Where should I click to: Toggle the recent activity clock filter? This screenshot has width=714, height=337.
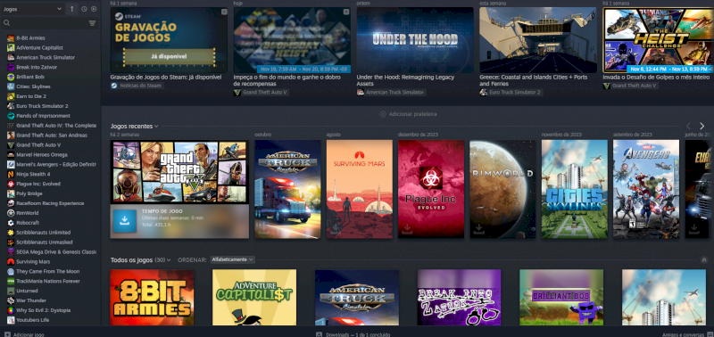click(x=84, y=9)
